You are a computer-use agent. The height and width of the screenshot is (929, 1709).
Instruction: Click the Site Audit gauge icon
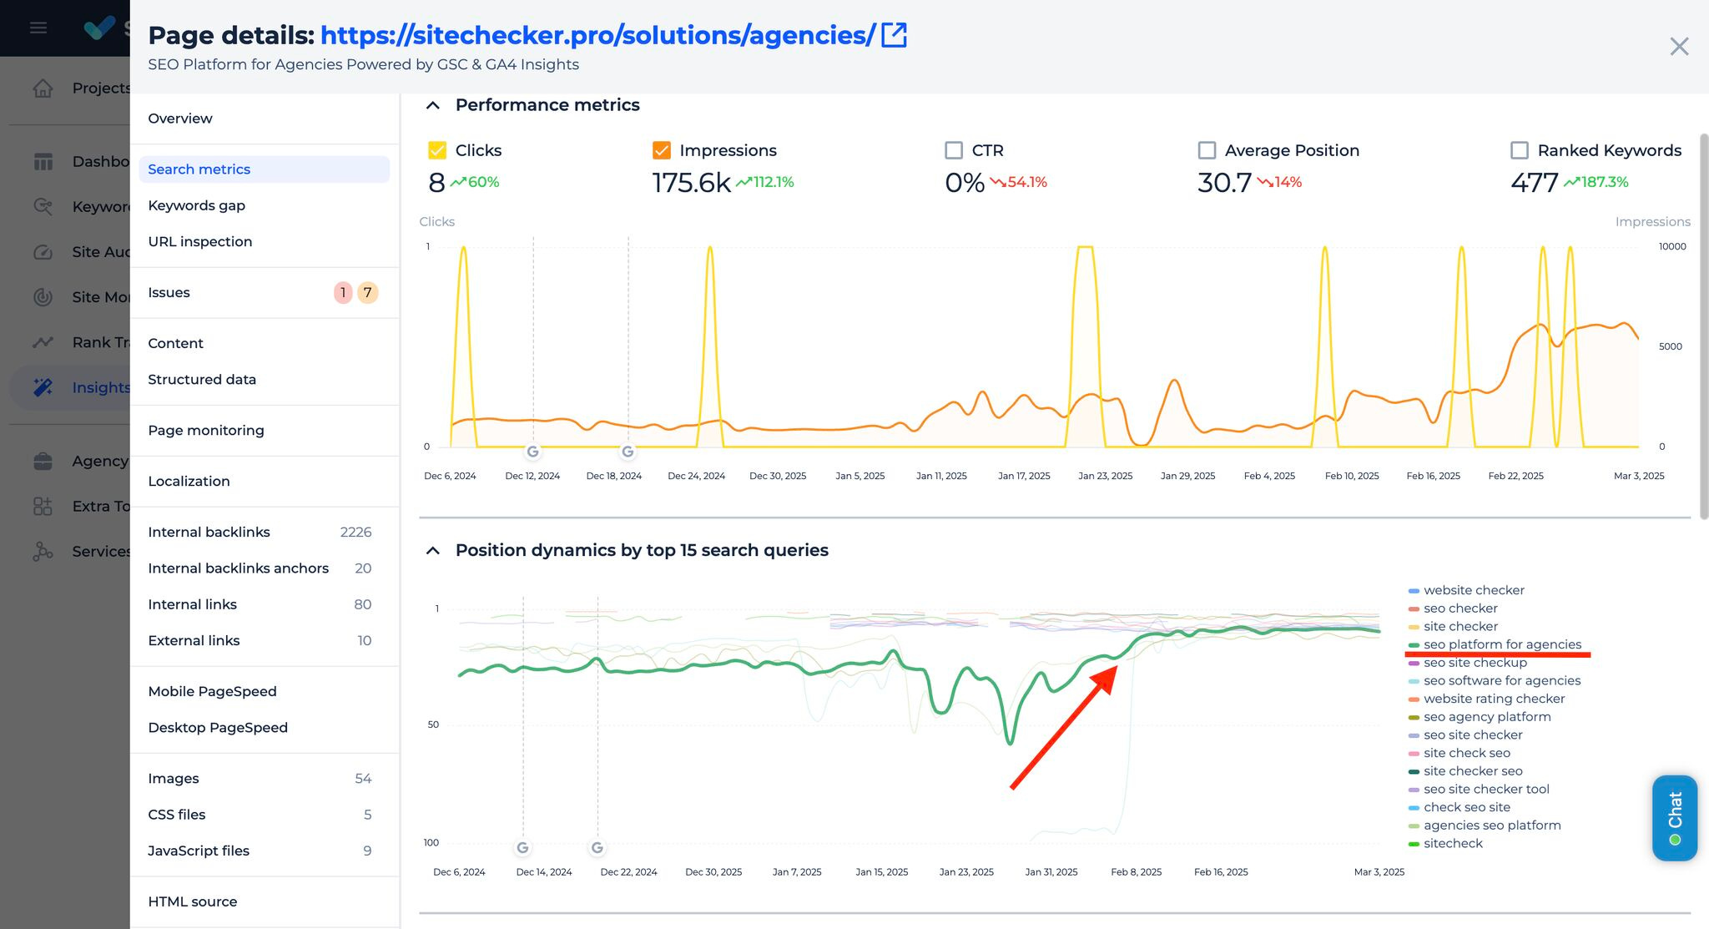[43, 252]
